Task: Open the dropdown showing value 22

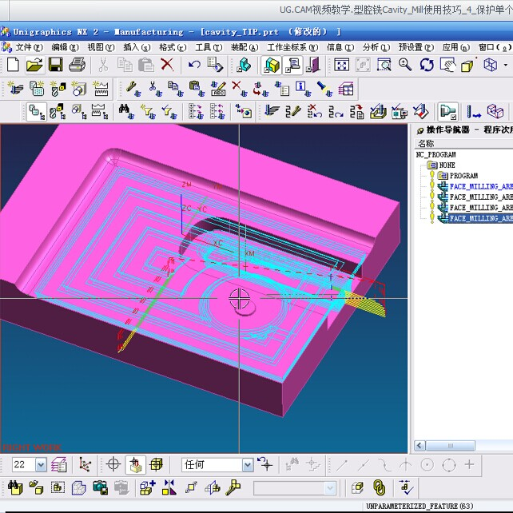Action: (x=40, y=464)
